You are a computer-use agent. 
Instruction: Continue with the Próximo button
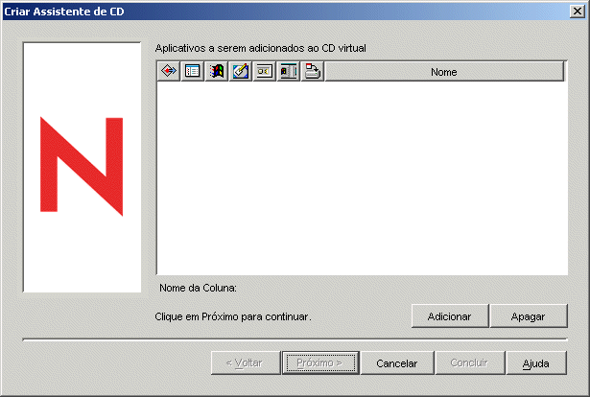click(x=320, y=362)
